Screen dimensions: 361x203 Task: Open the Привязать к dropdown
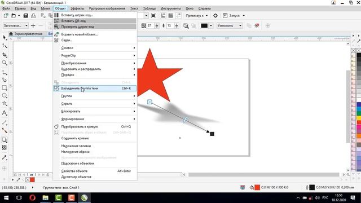click(x=197, y=16)
